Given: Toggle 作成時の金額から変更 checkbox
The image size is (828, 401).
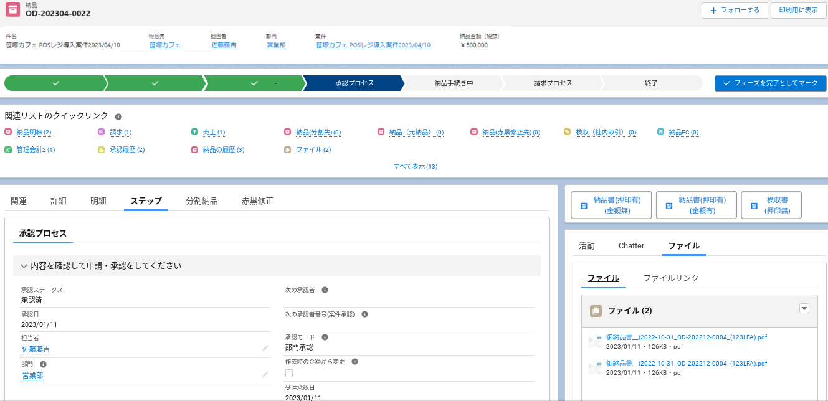Looking at the screenshot, I should [289, 373].
